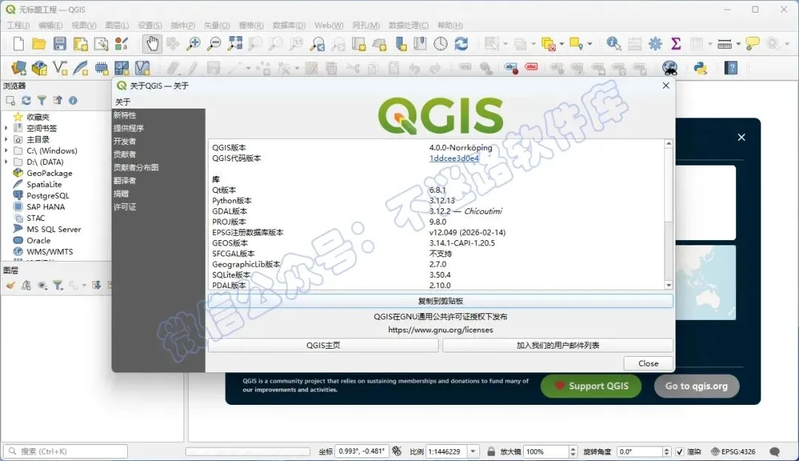
Task: Click 加入我们的用户邮件列表 button
Action: (558, 345)
